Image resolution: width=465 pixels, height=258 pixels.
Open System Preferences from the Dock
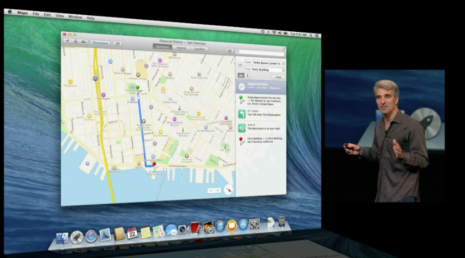(255, 224)
